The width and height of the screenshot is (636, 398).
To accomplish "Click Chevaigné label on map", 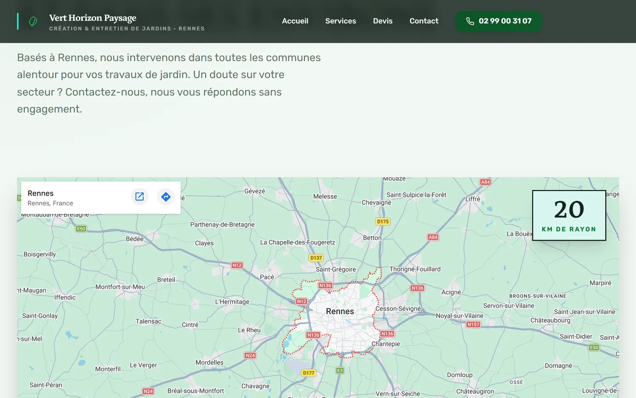I will pyautogui.click(x=377, y=202).
